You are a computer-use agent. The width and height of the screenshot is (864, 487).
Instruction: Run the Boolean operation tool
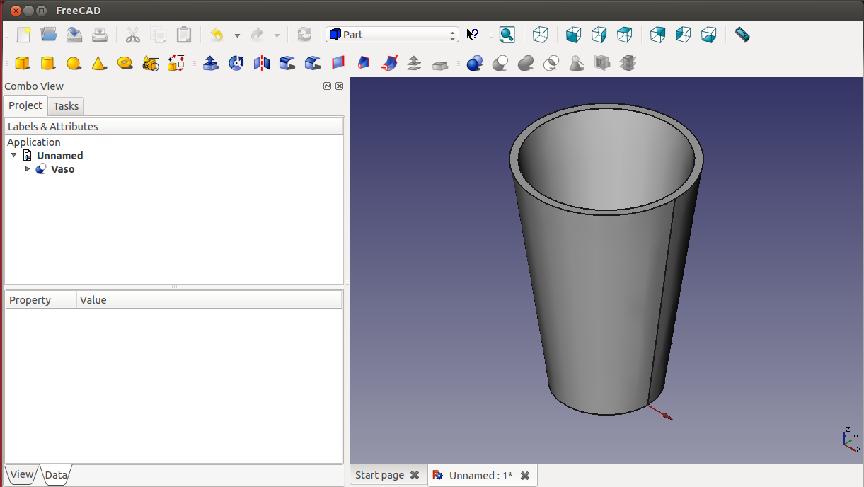[475, 64]
